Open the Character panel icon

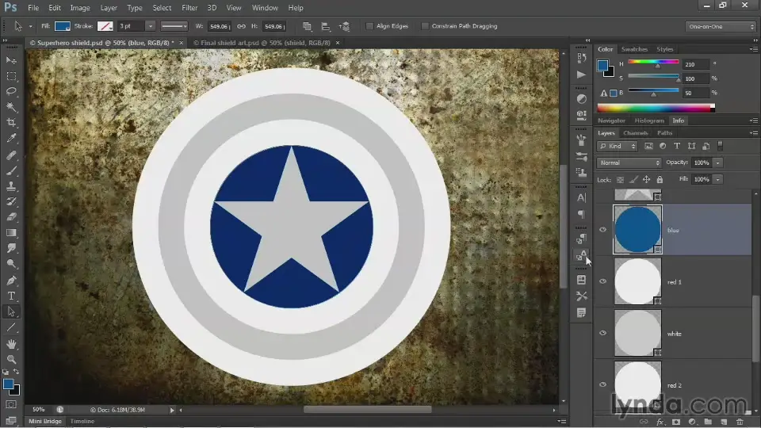coord(581,197)
